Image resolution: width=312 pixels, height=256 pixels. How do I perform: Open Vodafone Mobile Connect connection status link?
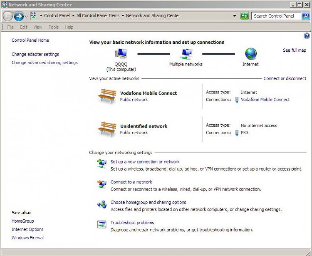(265, 100)
